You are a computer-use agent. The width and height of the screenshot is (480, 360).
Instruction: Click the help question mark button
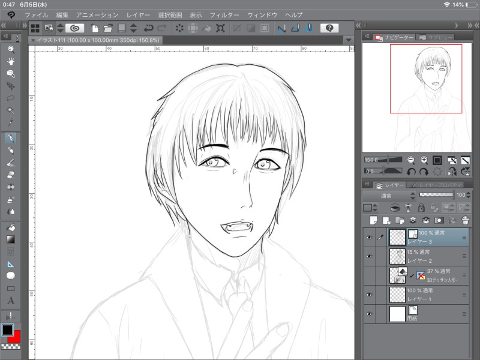pyautogui.click(x=329, y=28)
